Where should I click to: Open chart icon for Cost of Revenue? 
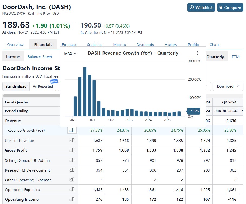72,141
